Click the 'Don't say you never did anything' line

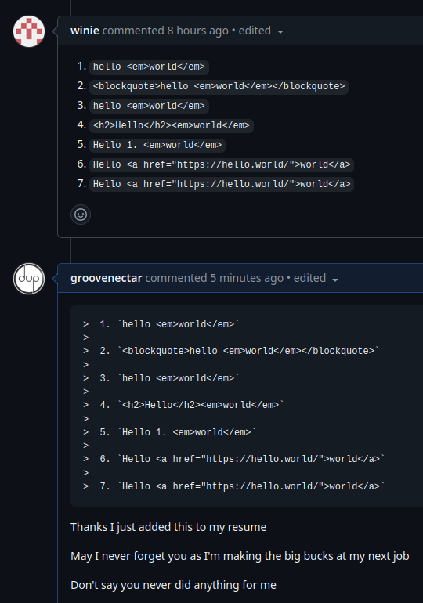[x=173, y=585]
